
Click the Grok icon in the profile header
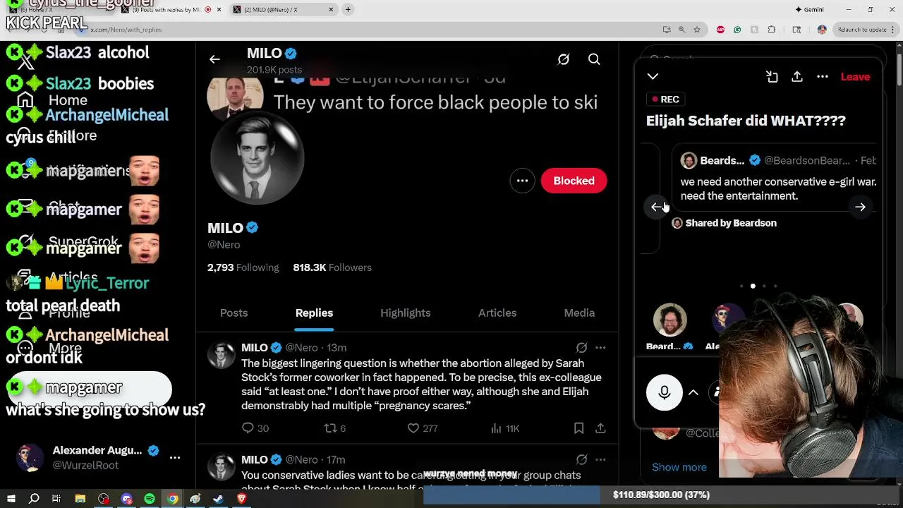tap(563, 60)
